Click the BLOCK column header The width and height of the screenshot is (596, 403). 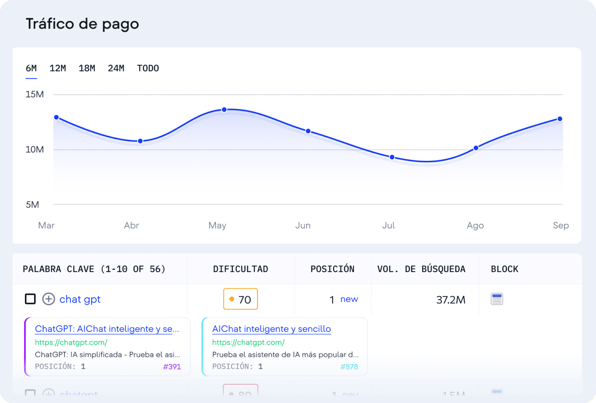point(505,269)
